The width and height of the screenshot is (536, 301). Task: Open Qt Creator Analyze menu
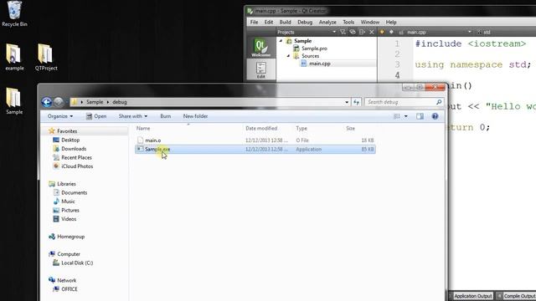point(327,23)
